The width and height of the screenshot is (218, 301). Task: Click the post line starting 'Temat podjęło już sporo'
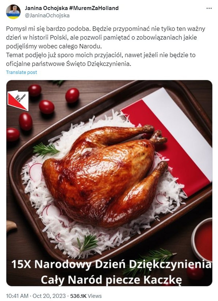(x=101, y=55)
